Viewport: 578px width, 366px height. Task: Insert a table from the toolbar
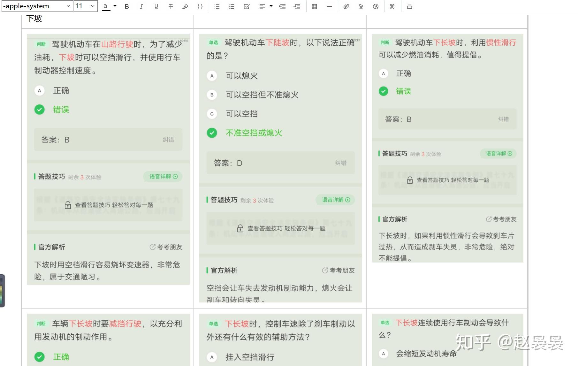[315, 6]
